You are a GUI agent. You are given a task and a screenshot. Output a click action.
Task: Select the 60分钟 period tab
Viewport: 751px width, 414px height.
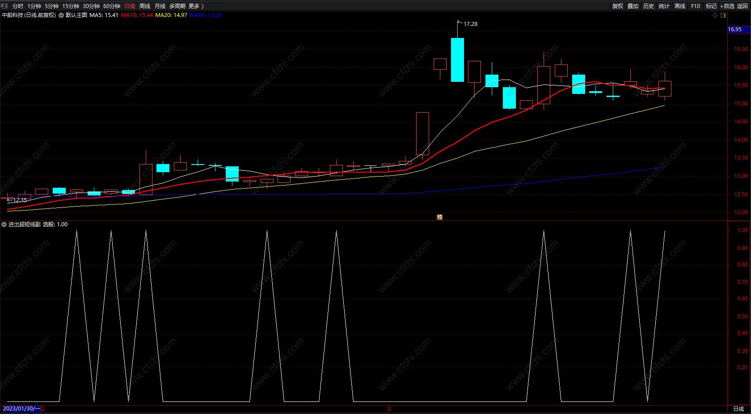pyautogui.click(x=112, y=6)
